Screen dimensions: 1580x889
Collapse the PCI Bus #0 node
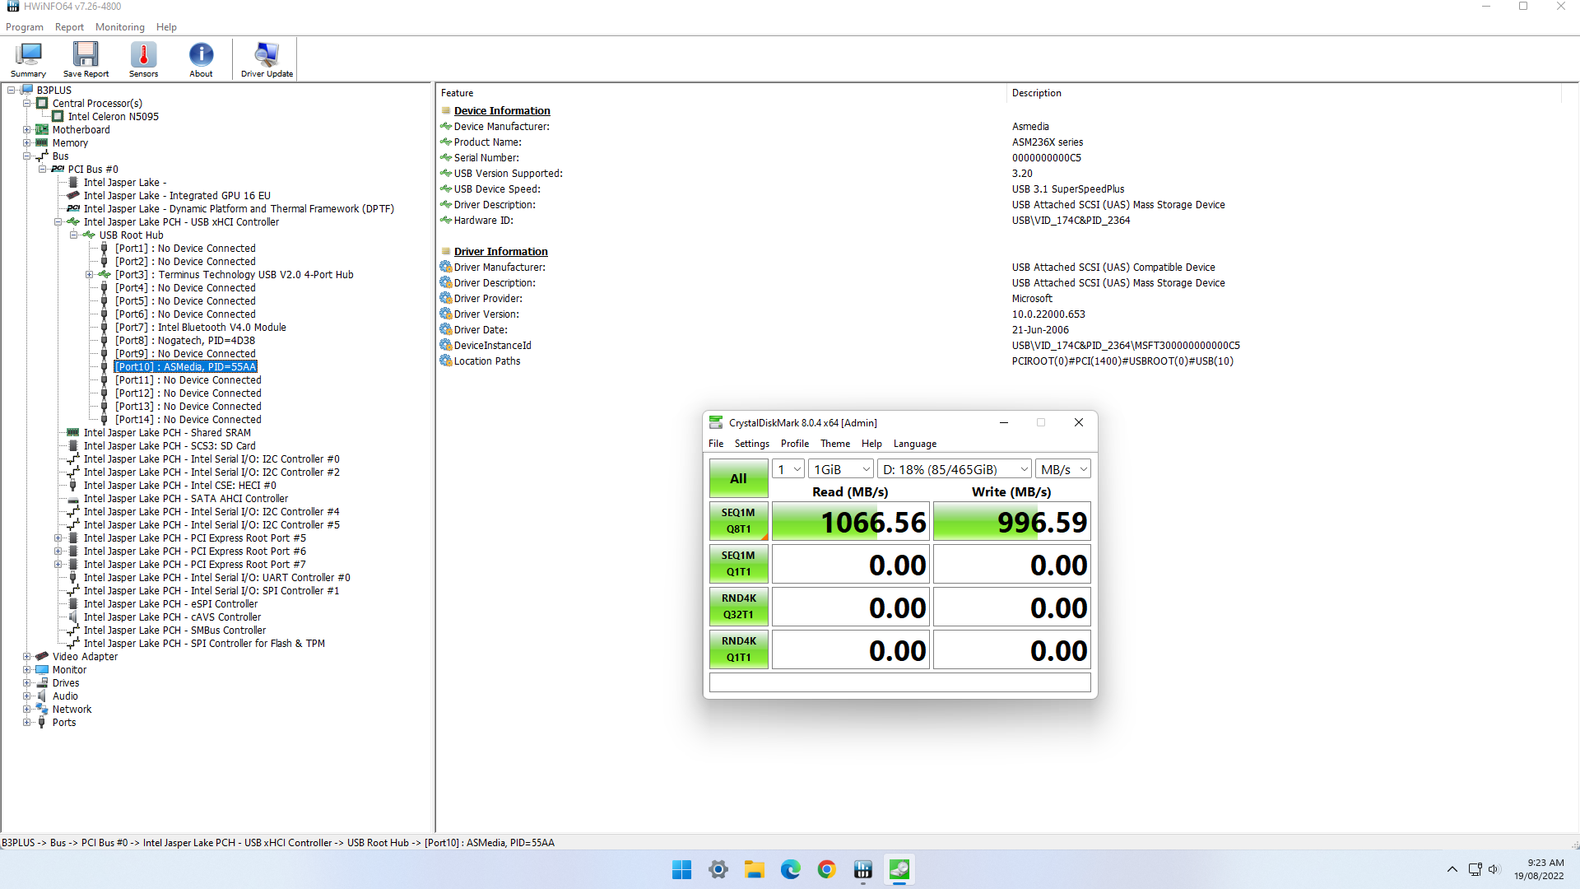tap(42, 169)
